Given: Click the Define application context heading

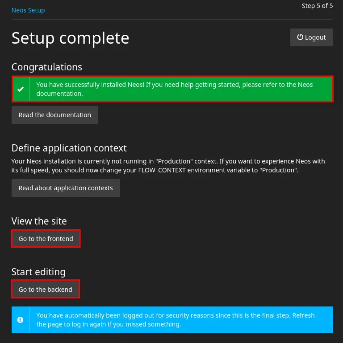Looking at the screenshot, I should (x=69, y=148).
